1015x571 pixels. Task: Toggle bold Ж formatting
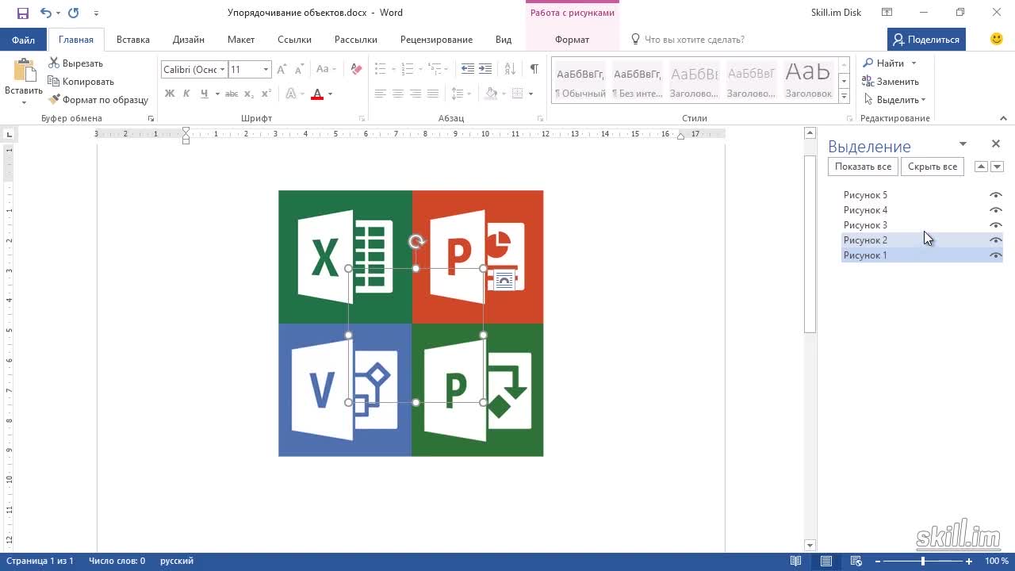(x=169, y=94)
